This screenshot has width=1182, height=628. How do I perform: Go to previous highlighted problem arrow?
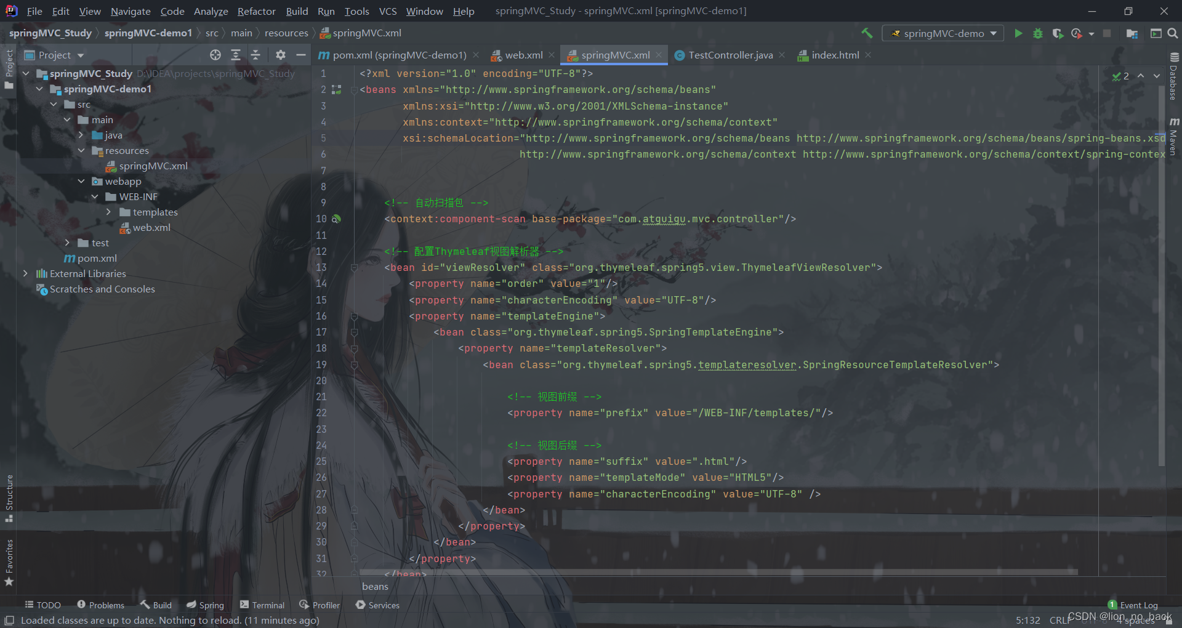[1141, 76]
